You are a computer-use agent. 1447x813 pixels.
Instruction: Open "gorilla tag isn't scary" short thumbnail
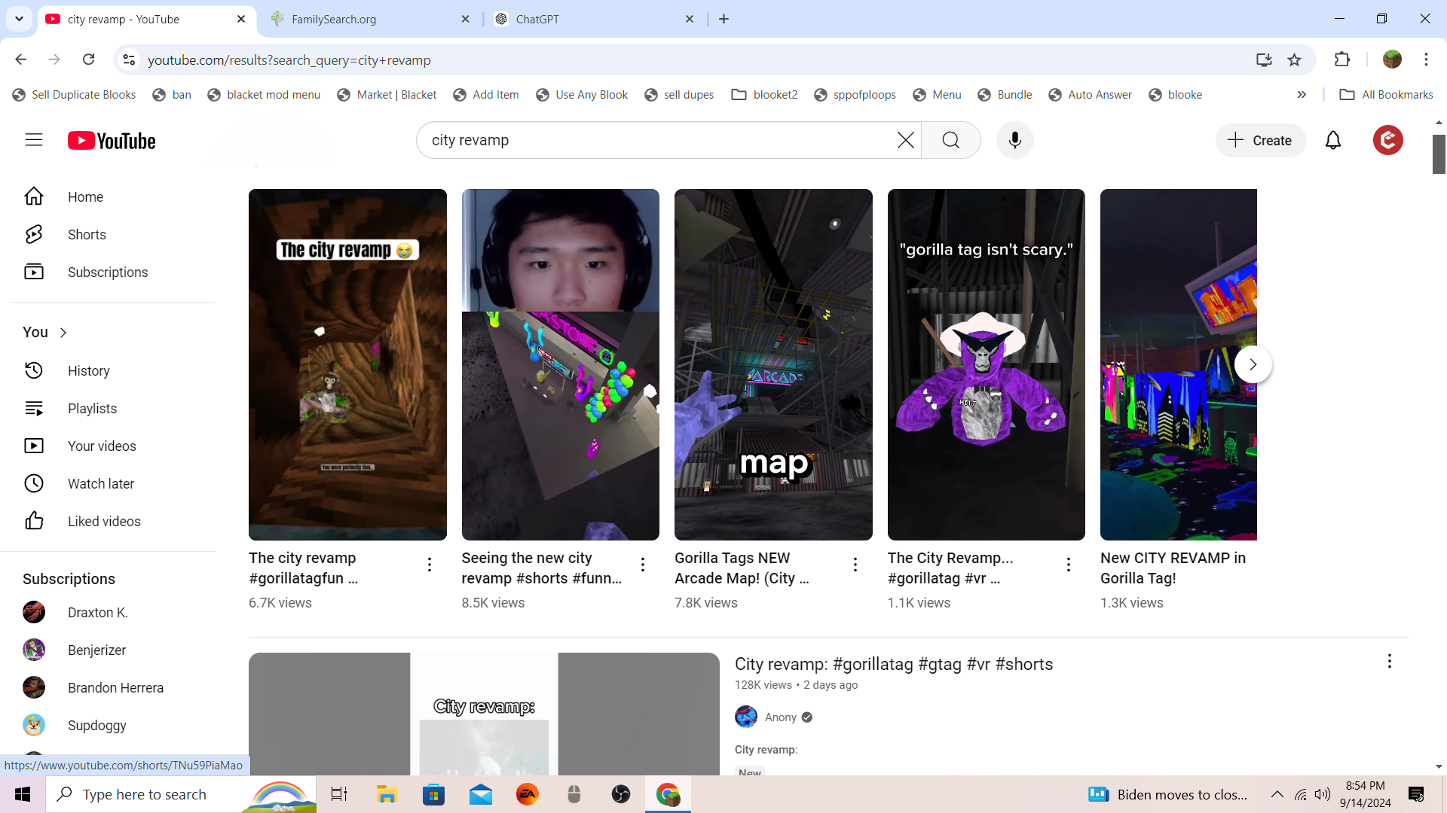click(986, 364)
